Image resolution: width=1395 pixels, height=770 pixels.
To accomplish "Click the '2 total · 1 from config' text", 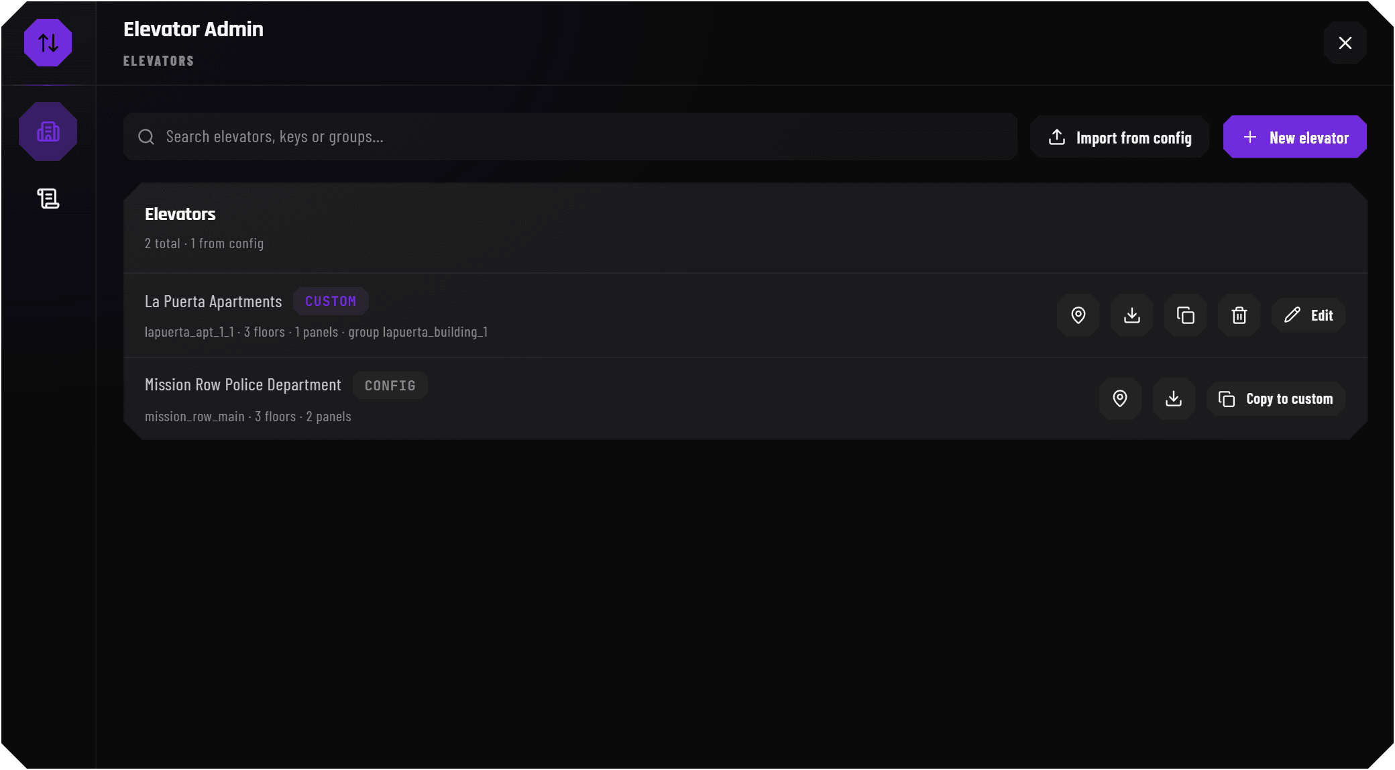I will [204, 243].
